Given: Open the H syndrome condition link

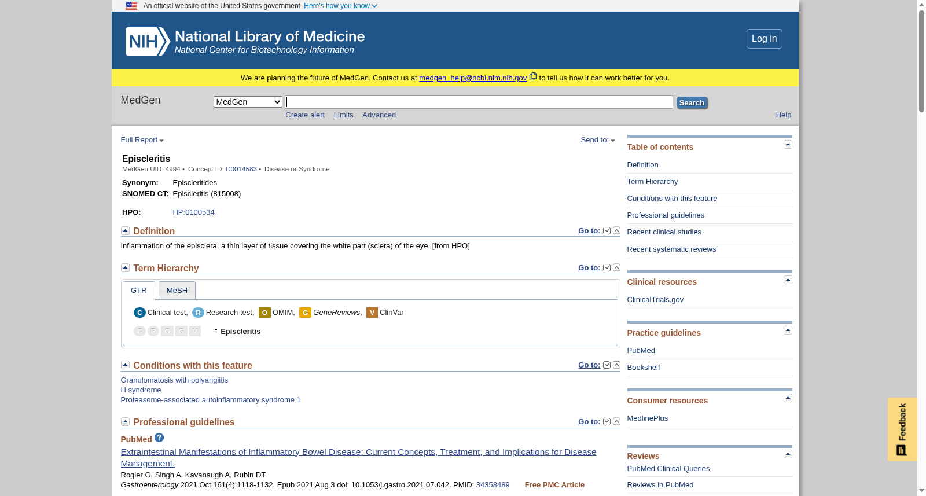Looking at the screenshot, I should [141, 390].
